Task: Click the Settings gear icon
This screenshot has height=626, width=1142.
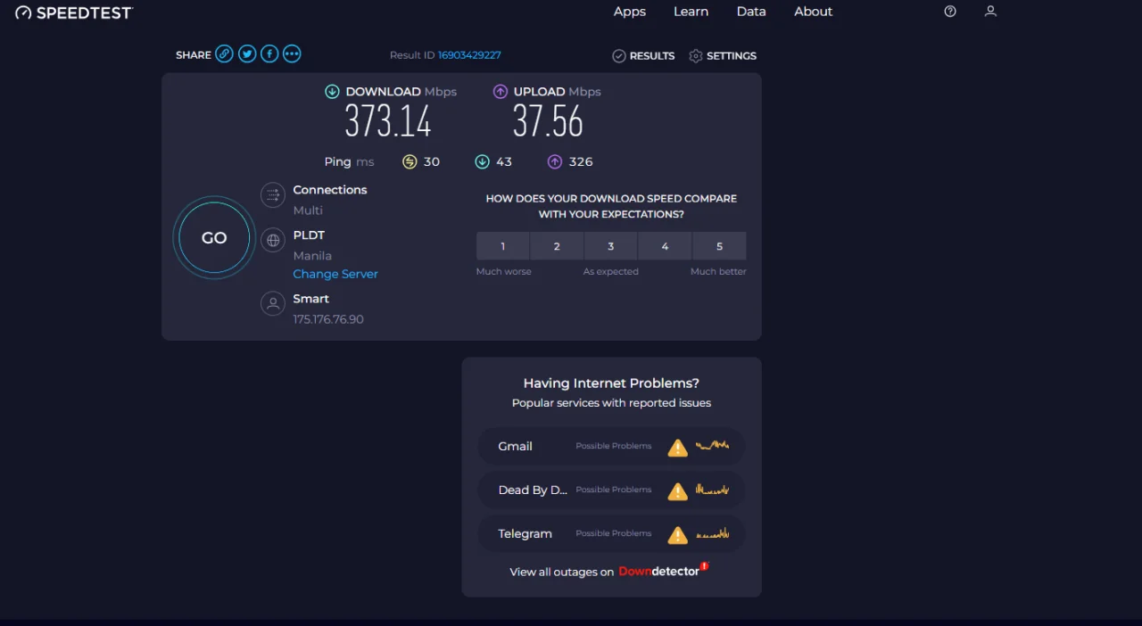Action: [x=696, y=55]
